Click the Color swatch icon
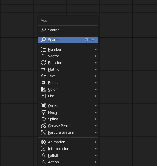Image resolution: width=157 pixels, height=166 pixels. pos(43,89)
